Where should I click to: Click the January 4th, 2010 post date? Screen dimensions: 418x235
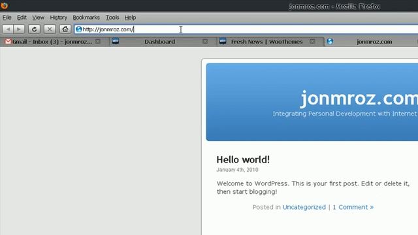coord(237,170)
